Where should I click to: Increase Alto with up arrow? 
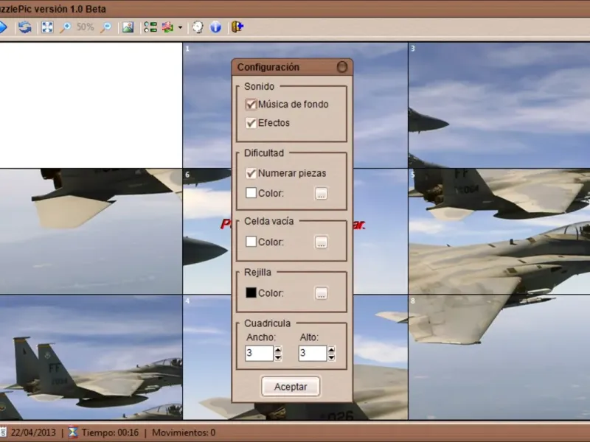(x=331, y=349)
